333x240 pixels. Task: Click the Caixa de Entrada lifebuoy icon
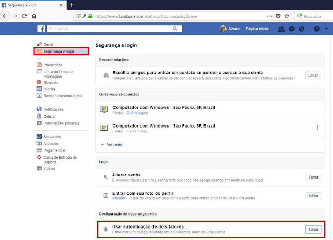click(x=39, y=157)
